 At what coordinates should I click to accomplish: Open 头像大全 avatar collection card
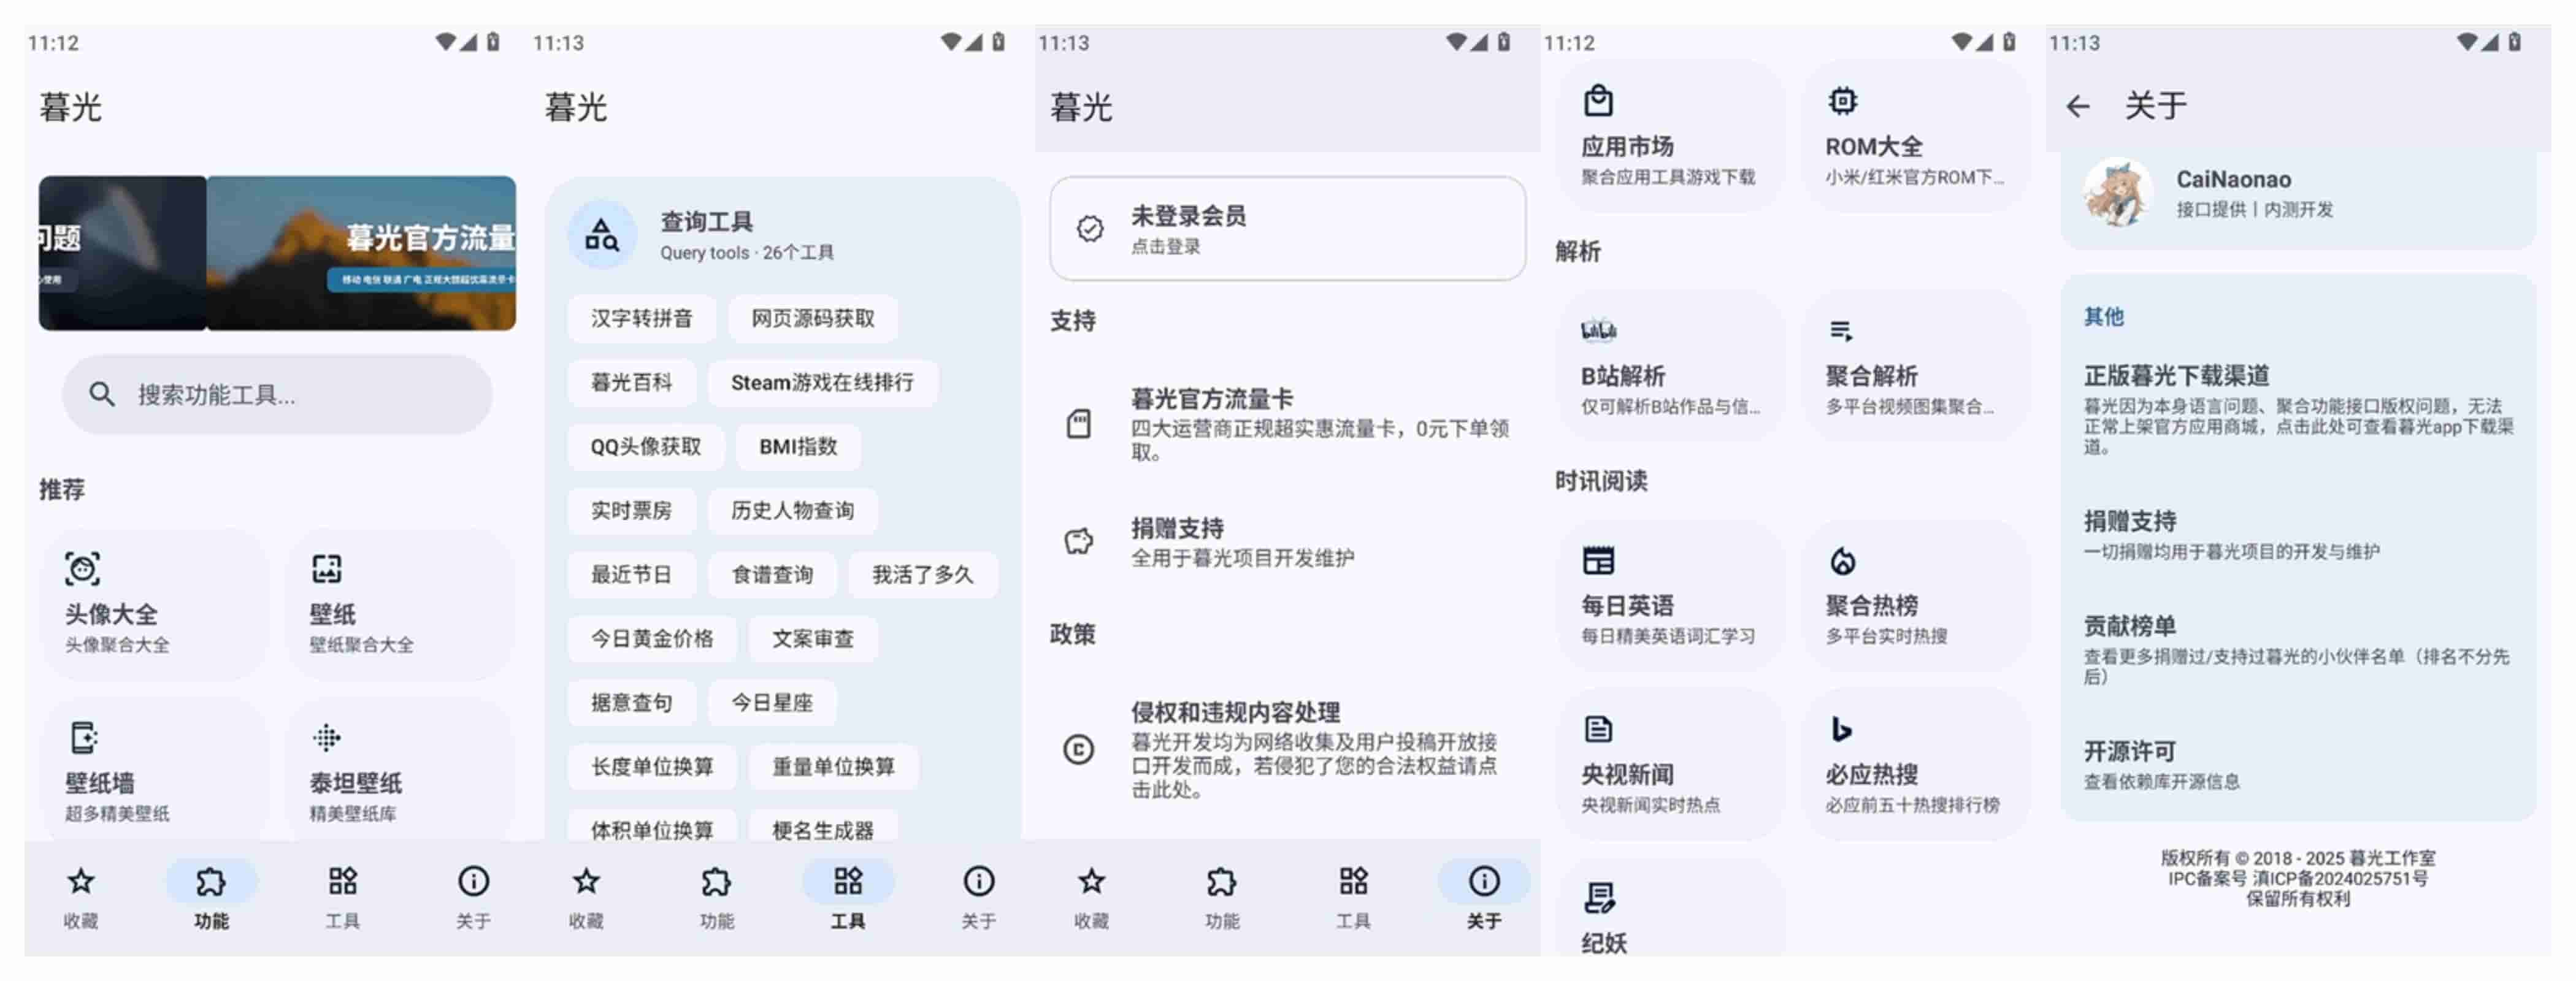pyautogui.click(x=154, y=603)
